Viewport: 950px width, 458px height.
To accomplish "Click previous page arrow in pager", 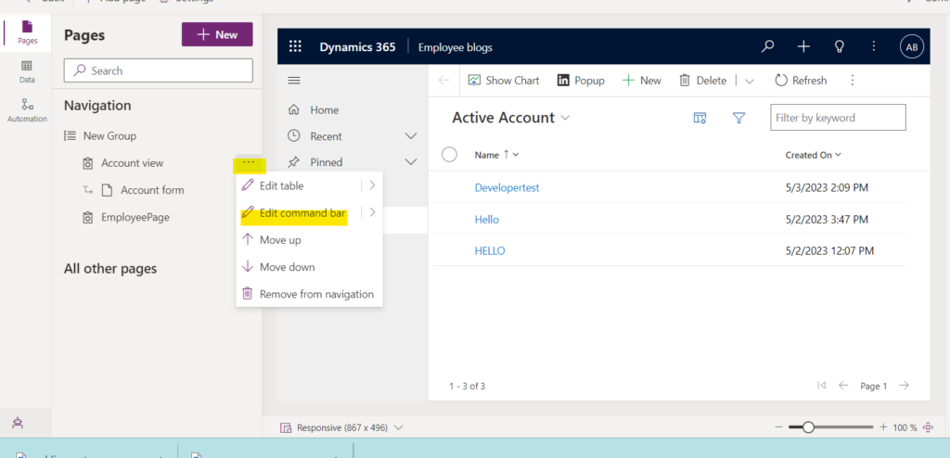I will pyautogui.click(x=842, y=386).
